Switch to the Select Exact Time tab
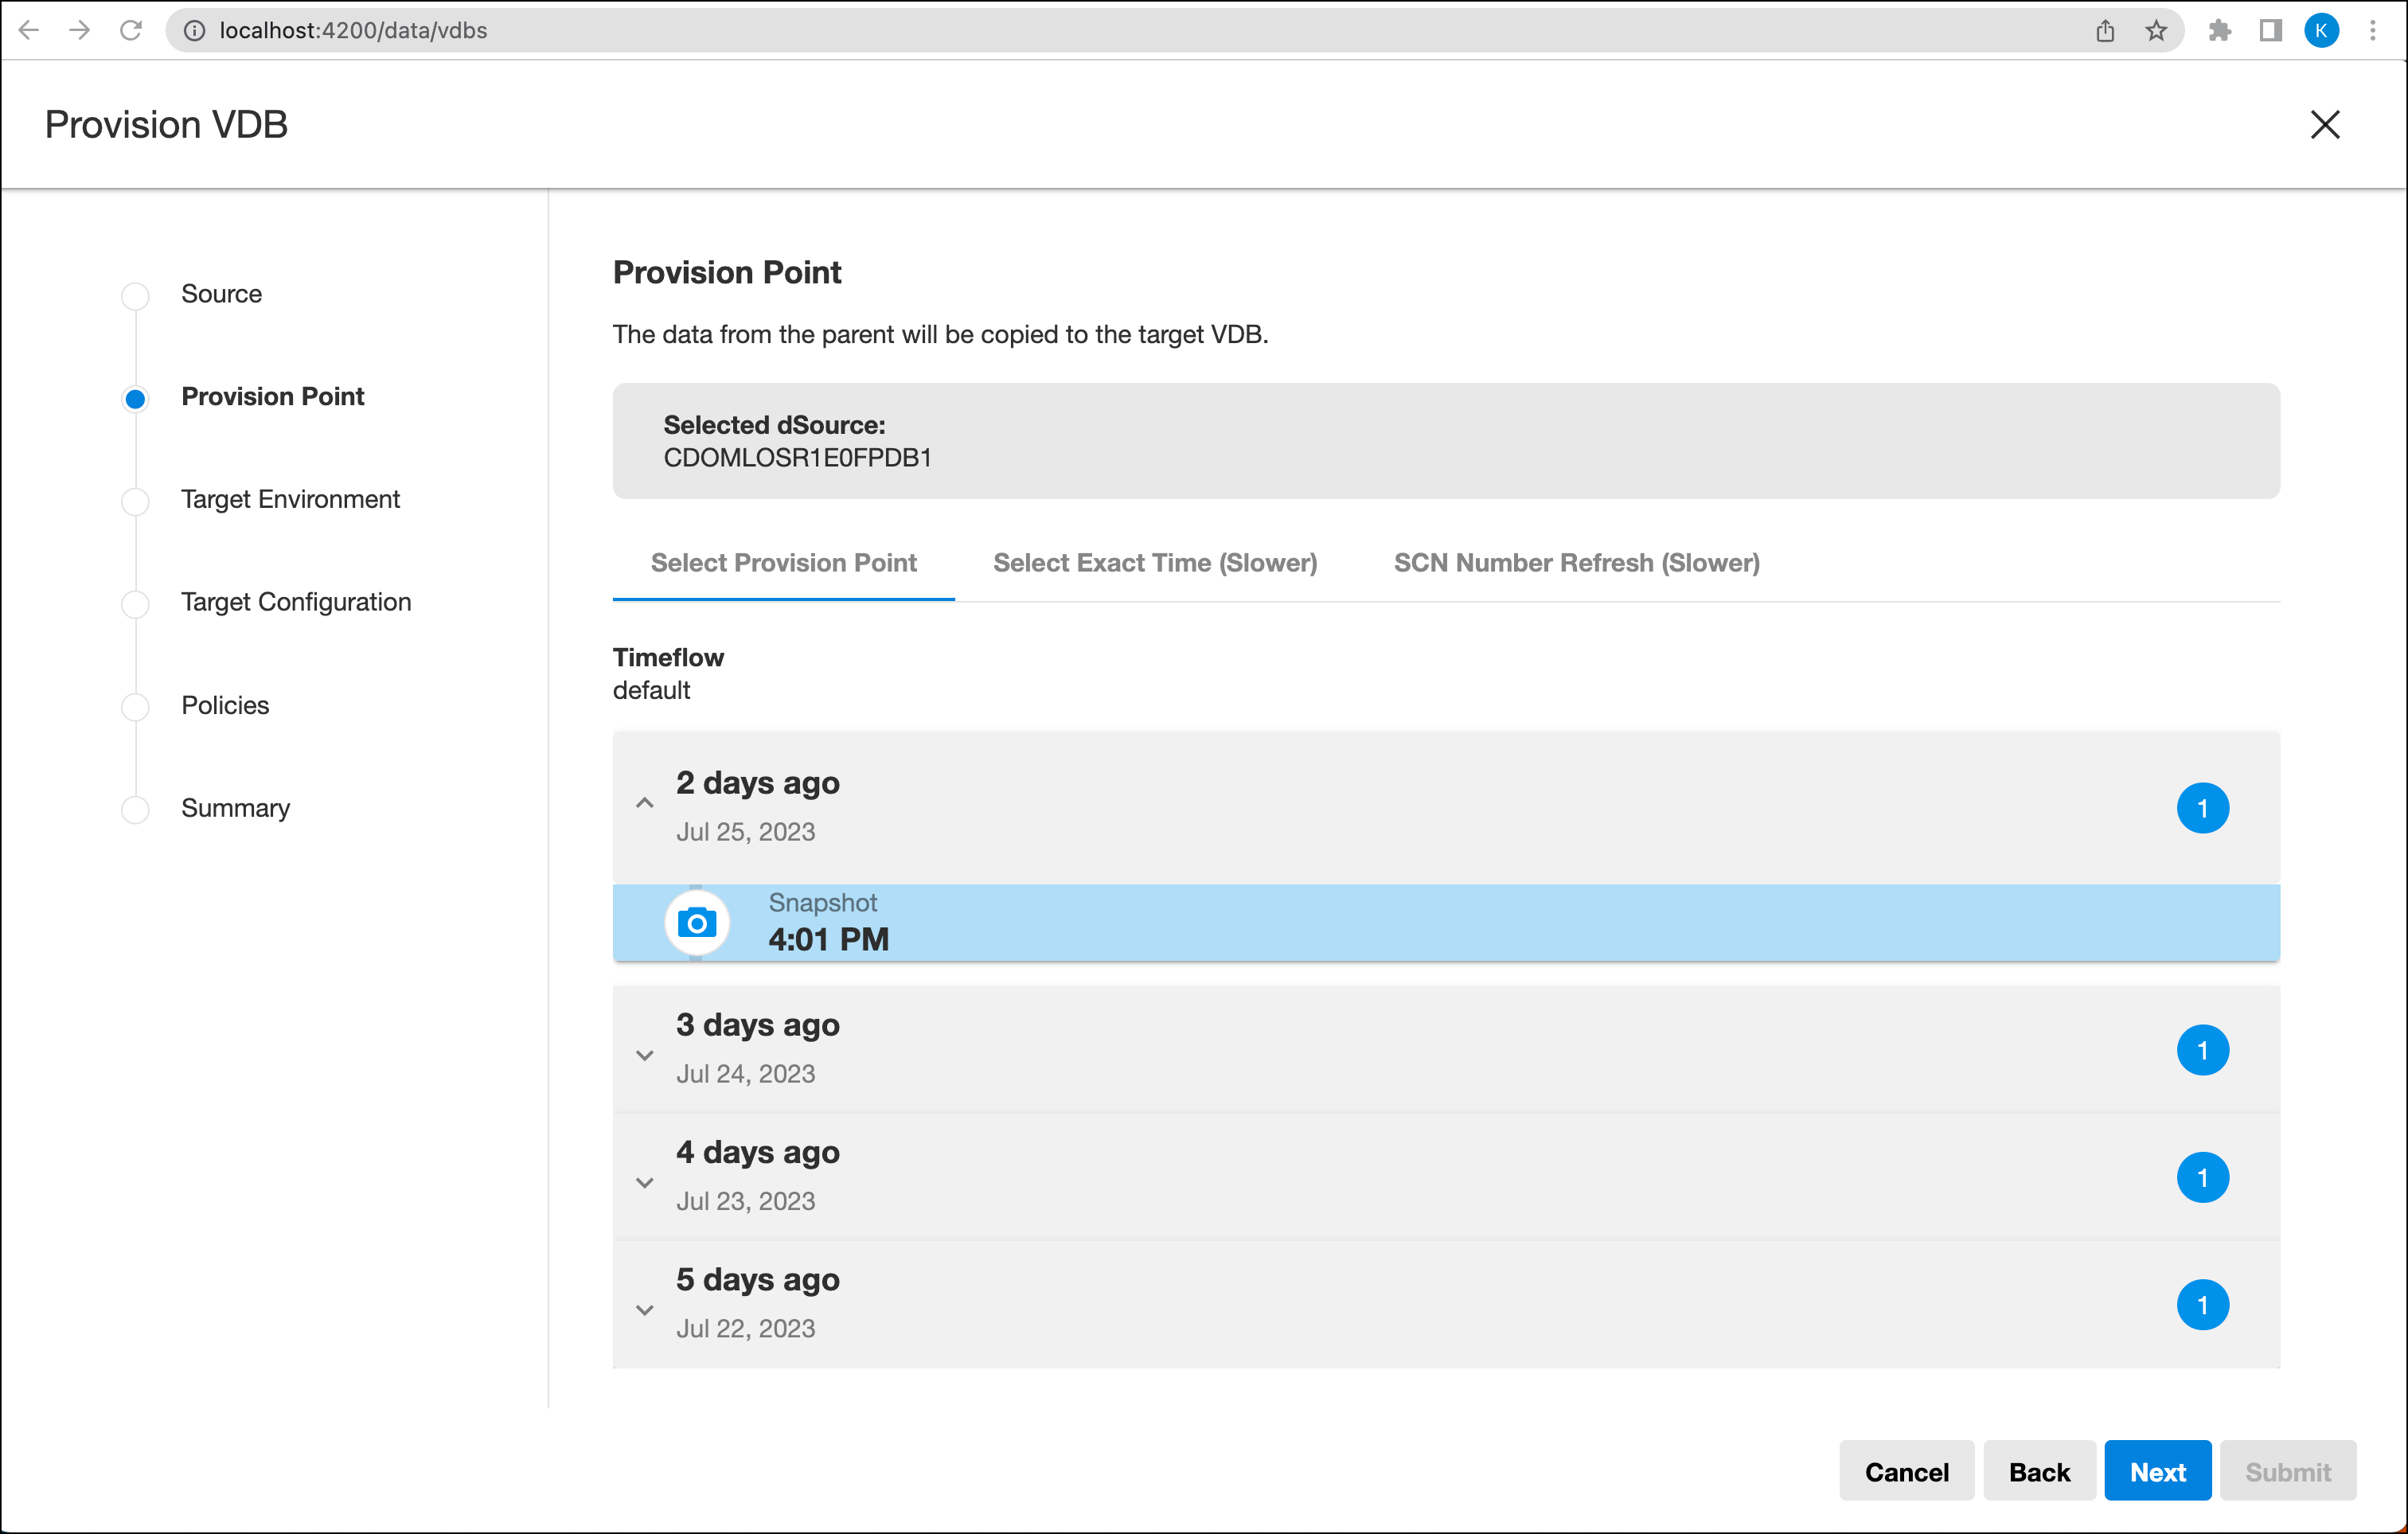Image resolution: width=2408 pixels, height=1534 pixels. (x=1155, y=563)
